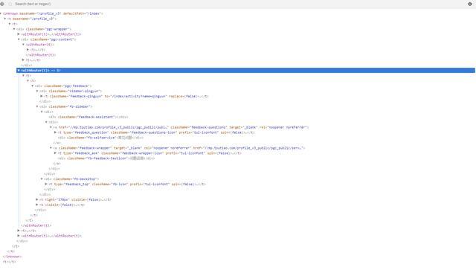This screenshot has height=276, width=476.
Task: Collapse the a className="feedback-wrapper" node arrow
Action: pos(51,148)
